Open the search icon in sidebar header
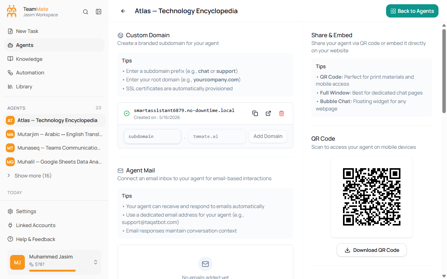 coord(85,12)
